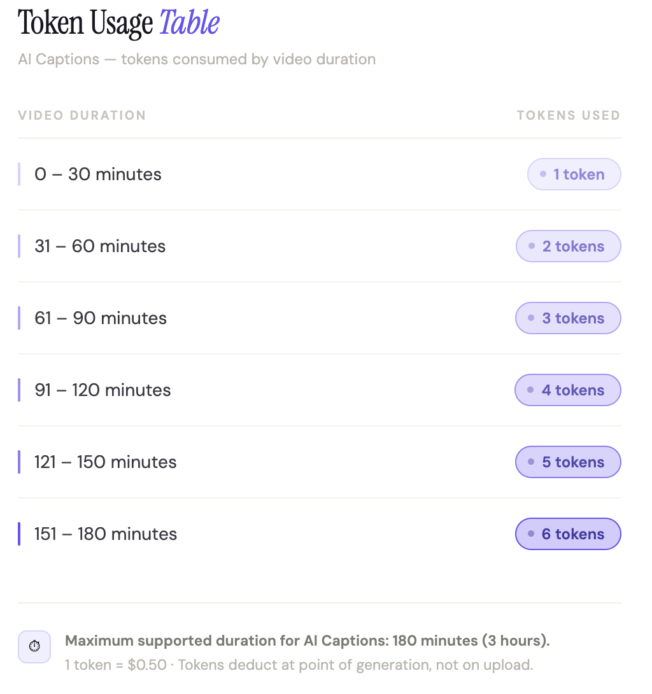652x694 pixels.
Task: Click the '0 – 30 minutes' row label
Action: 98,174
